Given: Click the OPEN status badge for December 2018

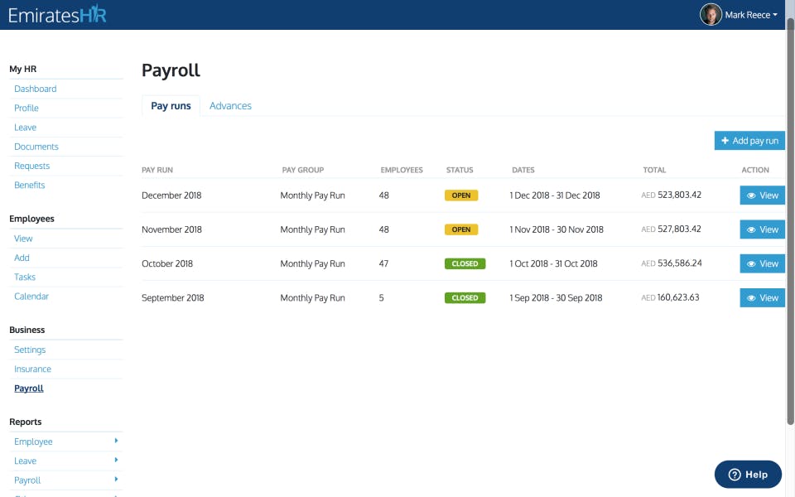Looking at the screenshot, I should (x=461, y=195).
